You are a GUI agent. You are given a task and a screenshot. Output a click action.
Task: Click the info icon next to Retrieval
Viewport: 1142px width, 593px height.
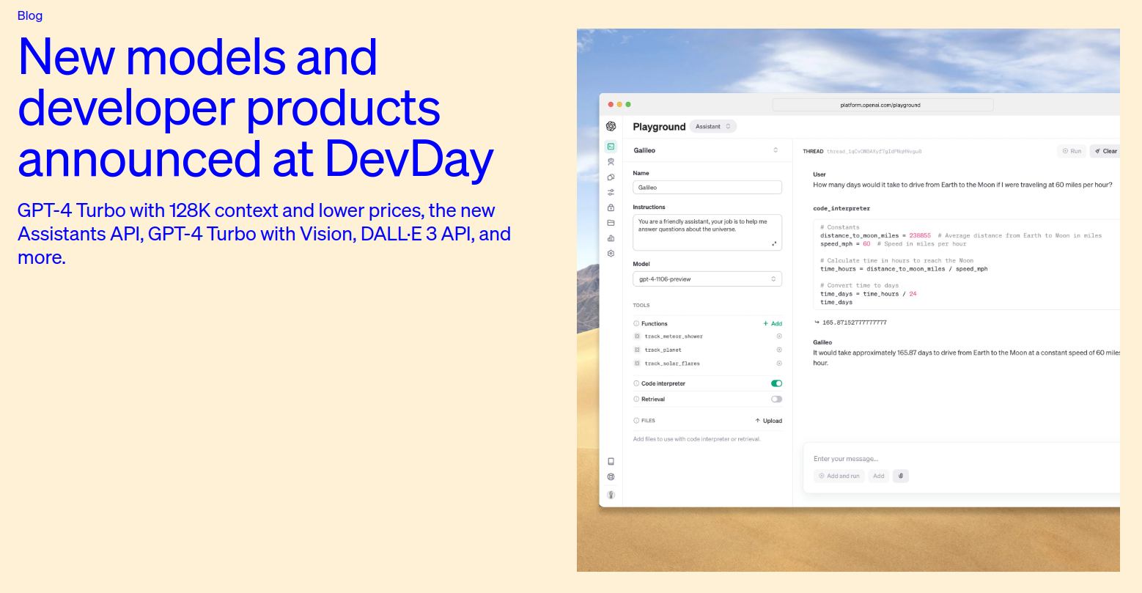point(636,399)
